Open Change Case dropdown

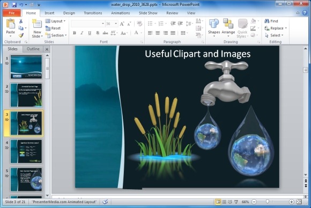pyautogui.click(x=124, y=33)
